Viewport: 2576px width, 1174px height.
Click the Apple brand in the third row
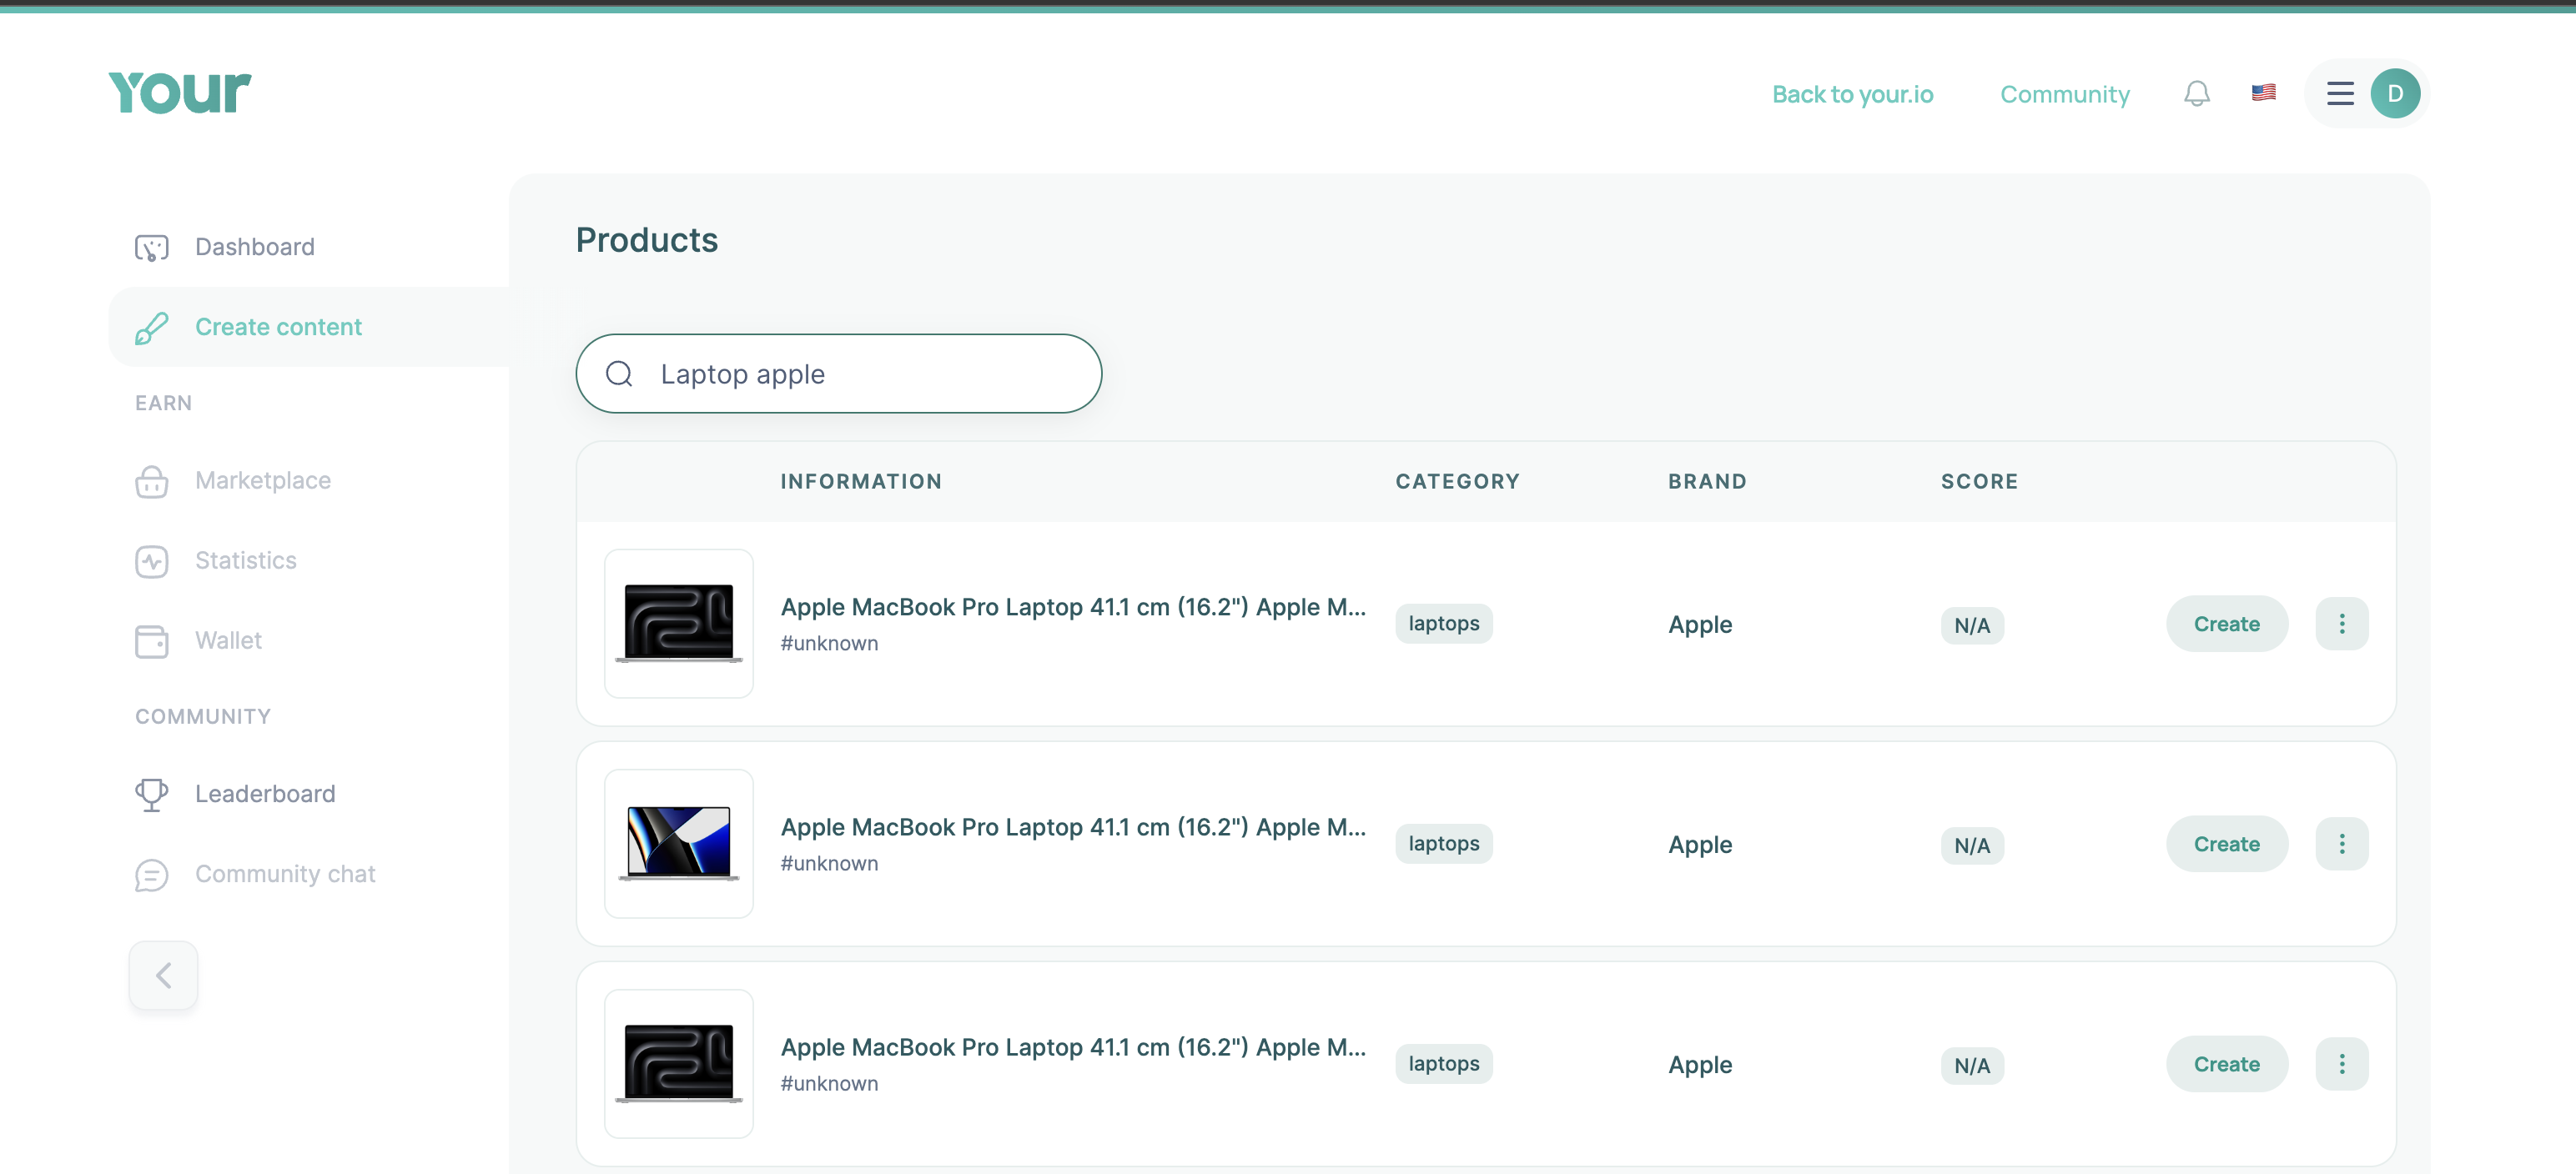coord(1700,1065)
